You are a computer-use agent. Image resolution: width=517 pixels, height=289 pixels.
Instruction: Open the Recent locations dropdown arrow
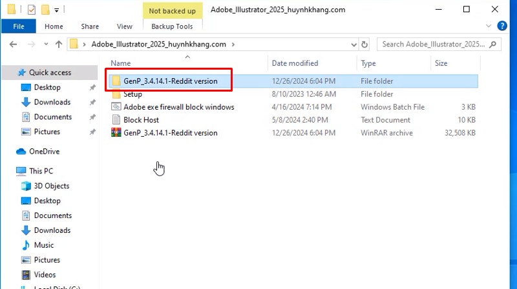[45, 45]
